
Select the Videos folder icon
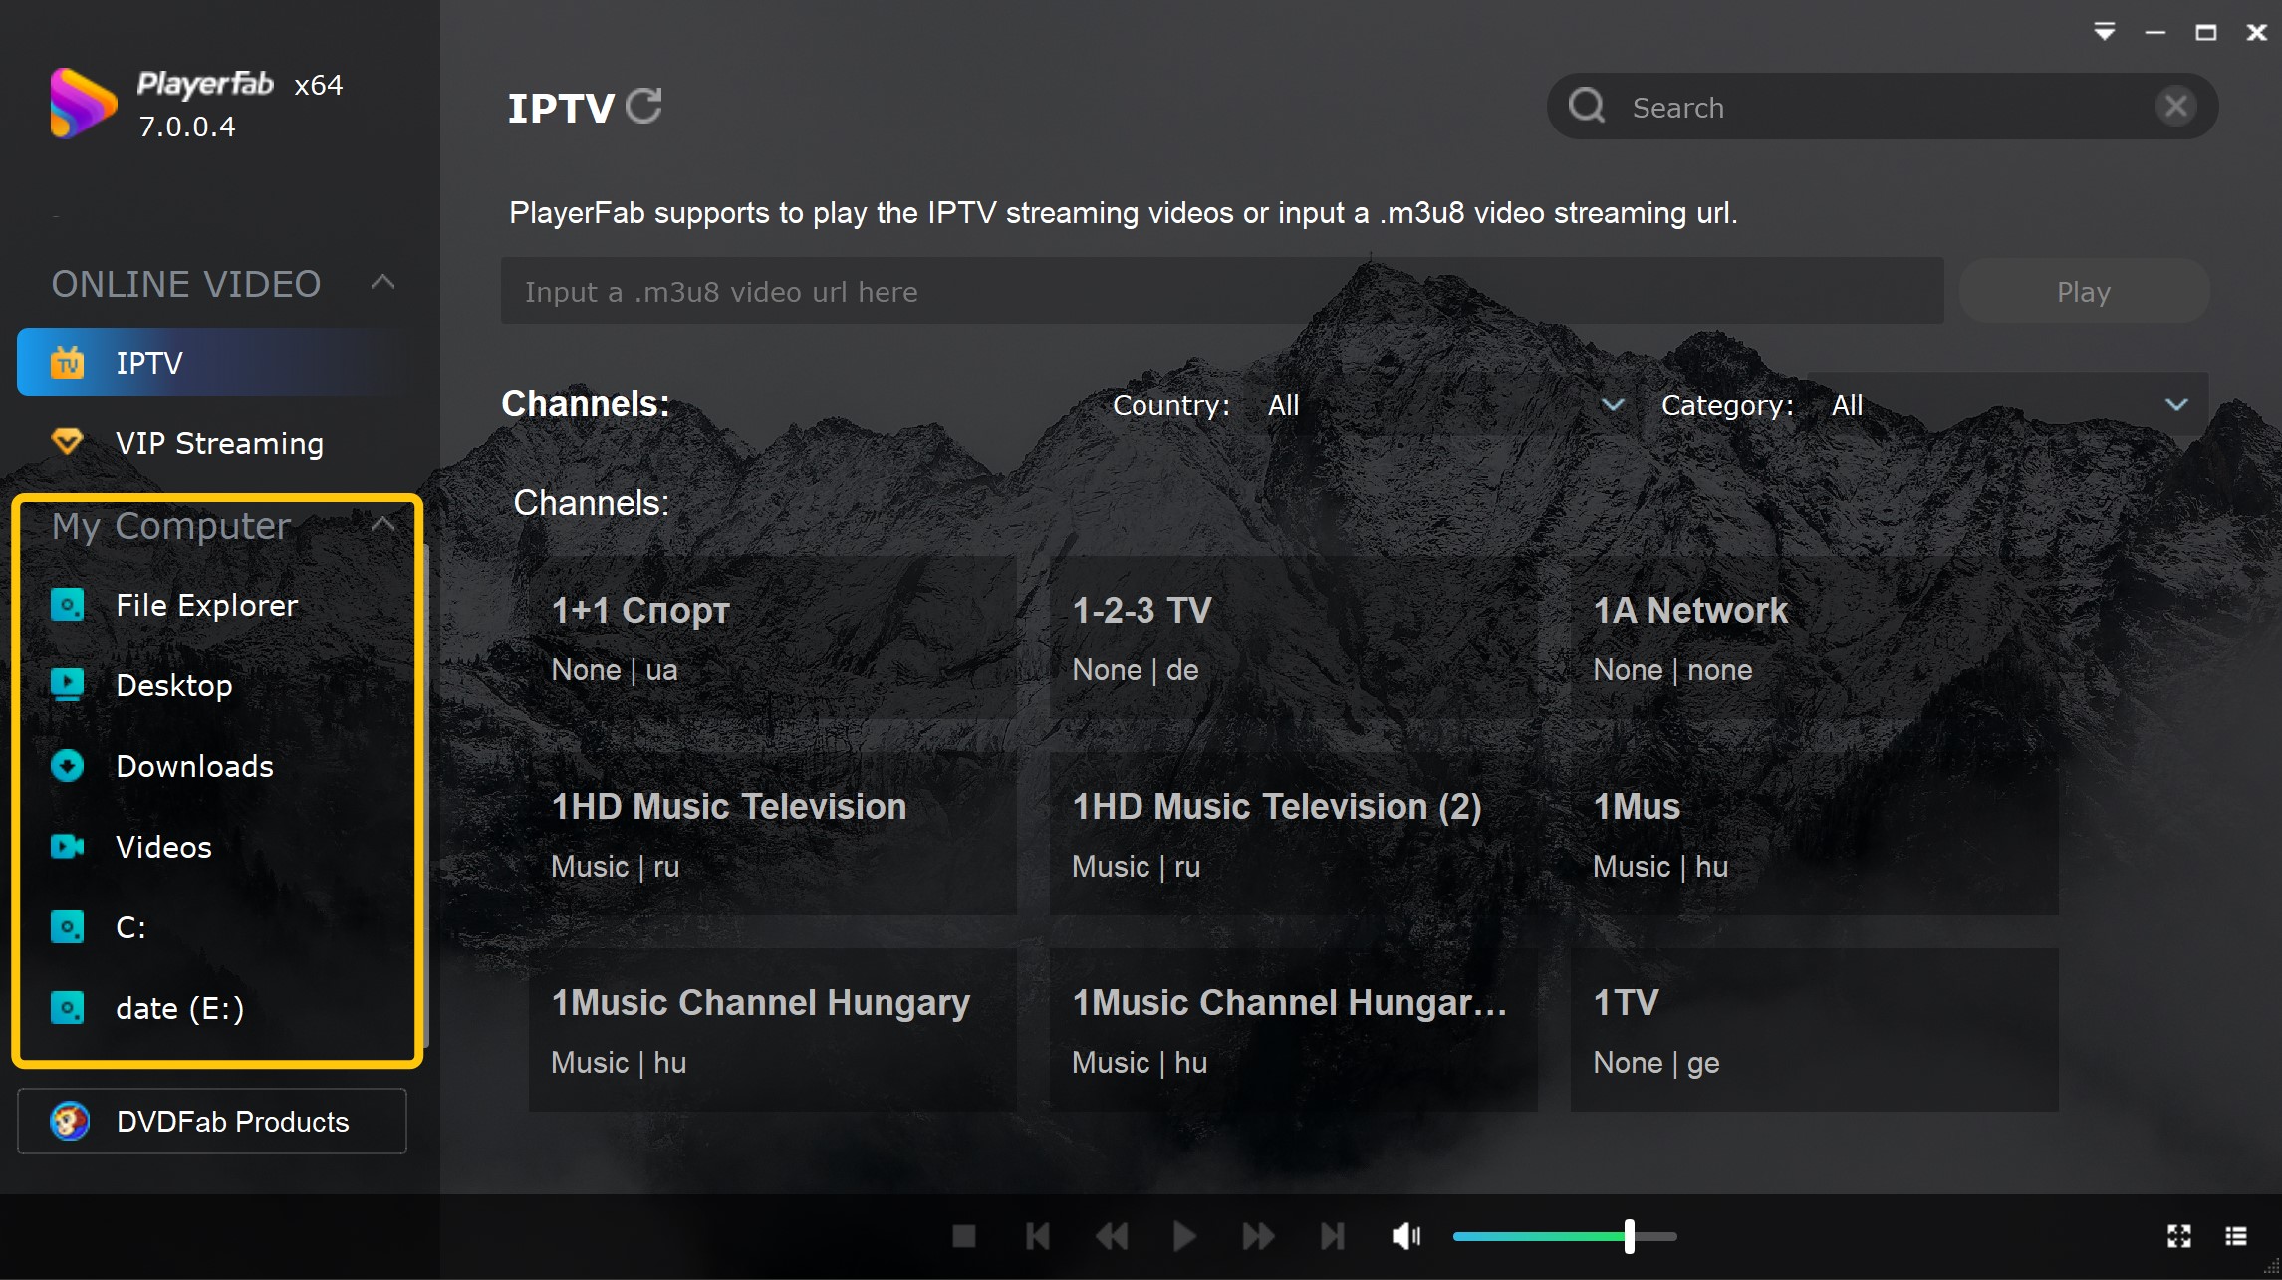click(x=71, y=846)
